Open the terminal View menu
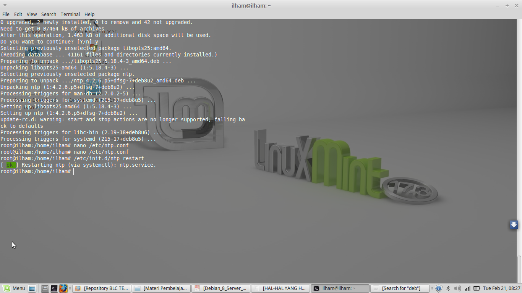522x293 pixels. pyautogui.click(x=32, y=14)
